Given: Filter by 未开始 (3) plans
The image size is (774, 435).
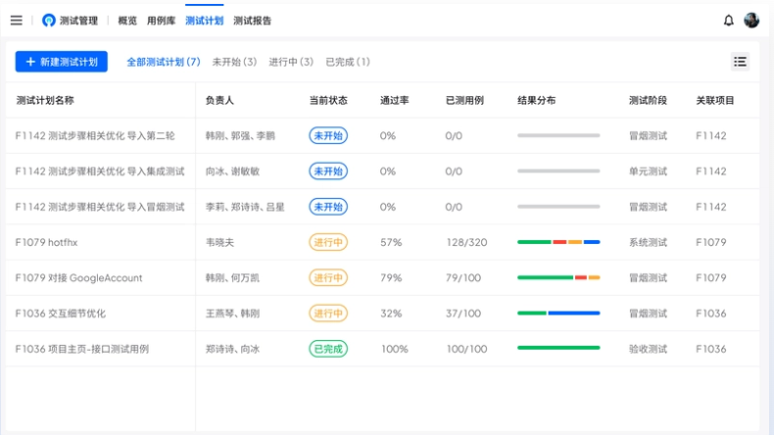Looking at the screenshot, I should point(234,62).
